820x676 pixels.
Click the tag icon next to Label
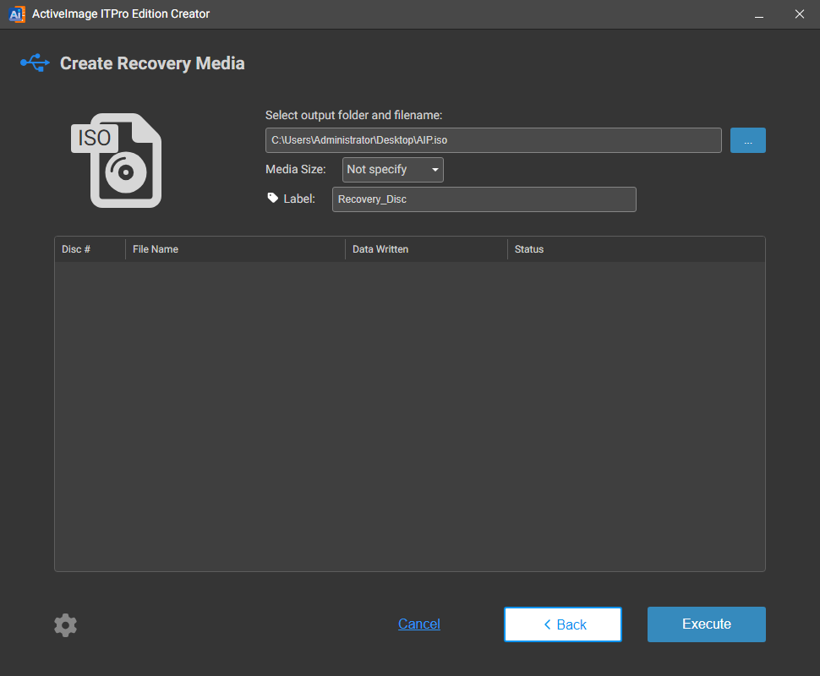(x=272, y=199)
